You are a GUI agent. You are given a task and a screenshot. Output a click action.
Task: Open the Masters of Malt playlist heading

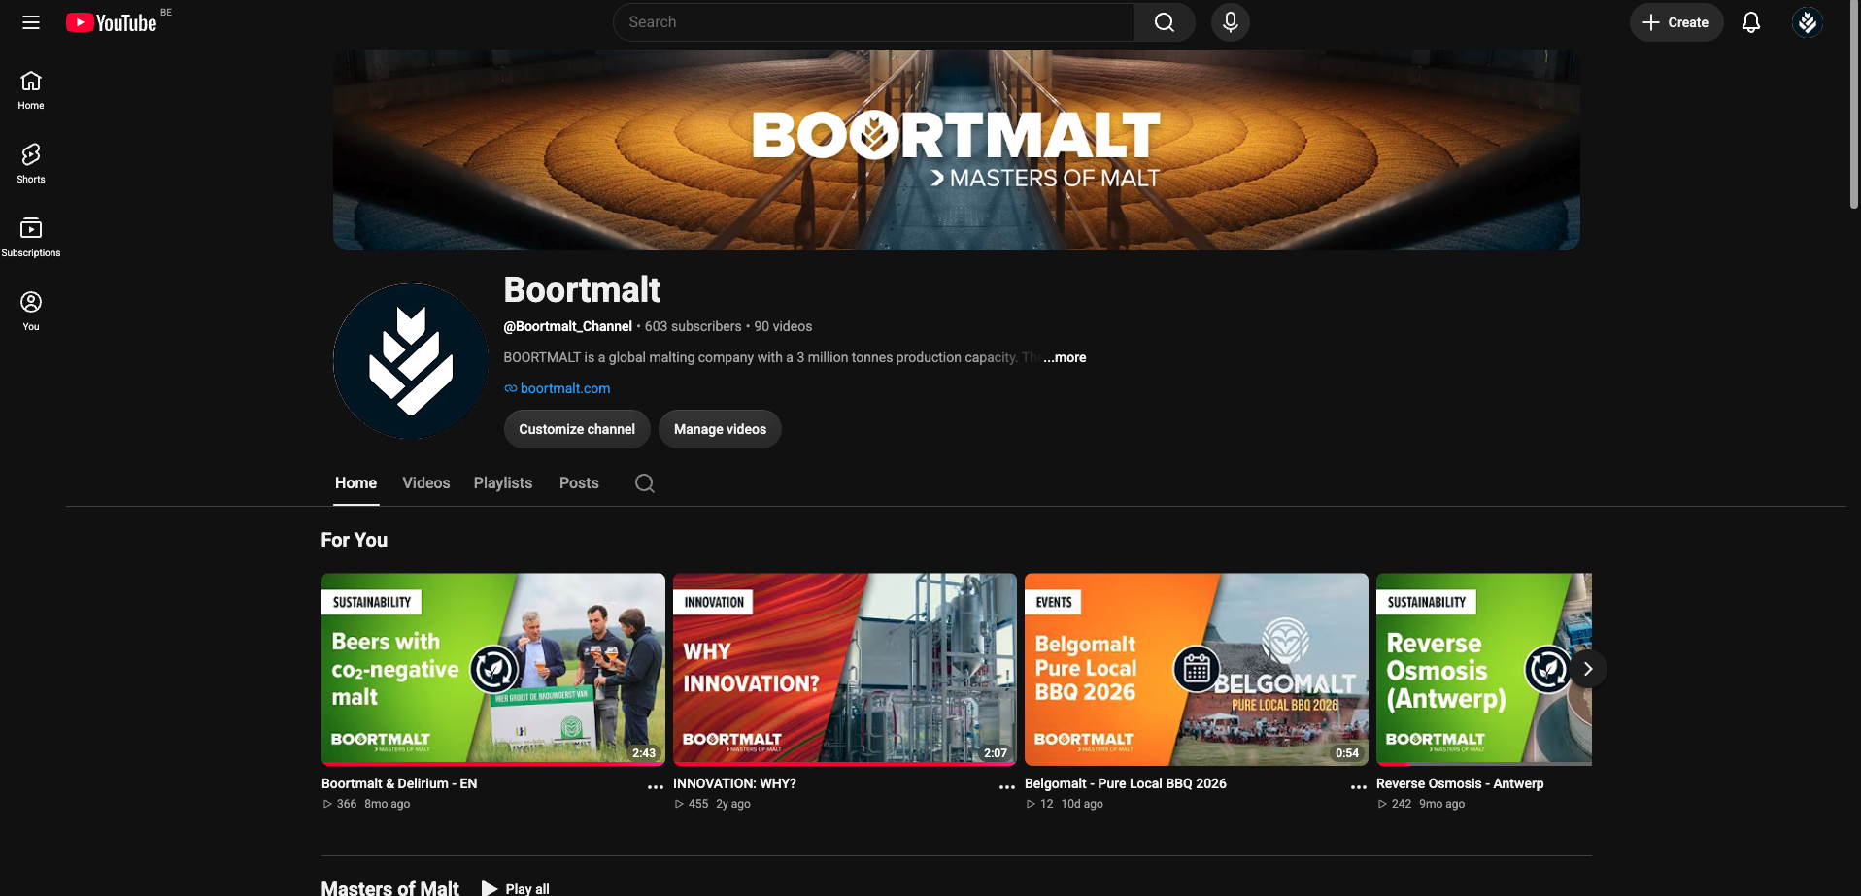[390, 887]
